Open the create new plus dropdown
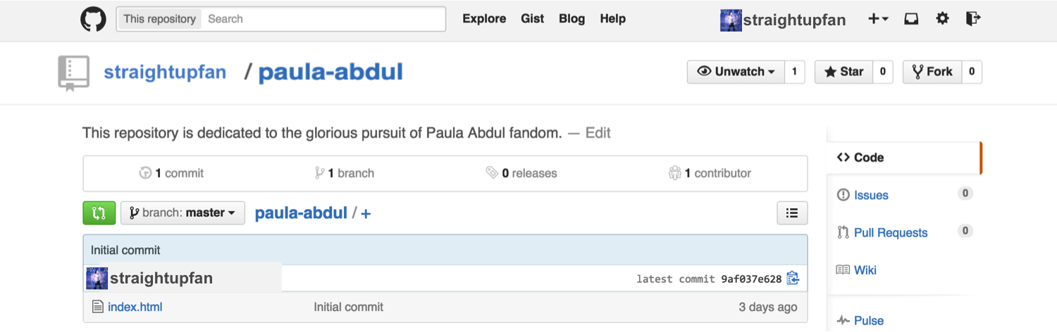The width and height of the screenshot is (1057, 332). pyautogui.click(x=878, y=19)
